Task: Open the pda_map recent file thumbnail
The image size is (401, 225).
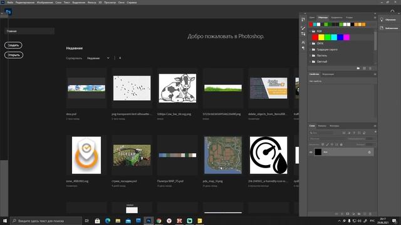Action: (x=223, y=155)
